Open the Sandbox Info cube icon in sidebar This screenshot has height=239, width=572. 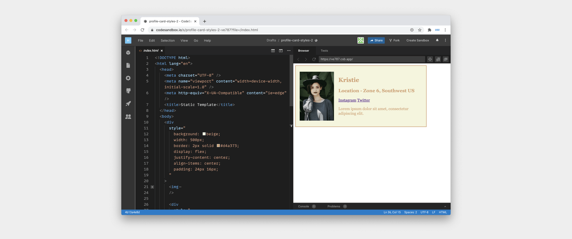point(128,53)
